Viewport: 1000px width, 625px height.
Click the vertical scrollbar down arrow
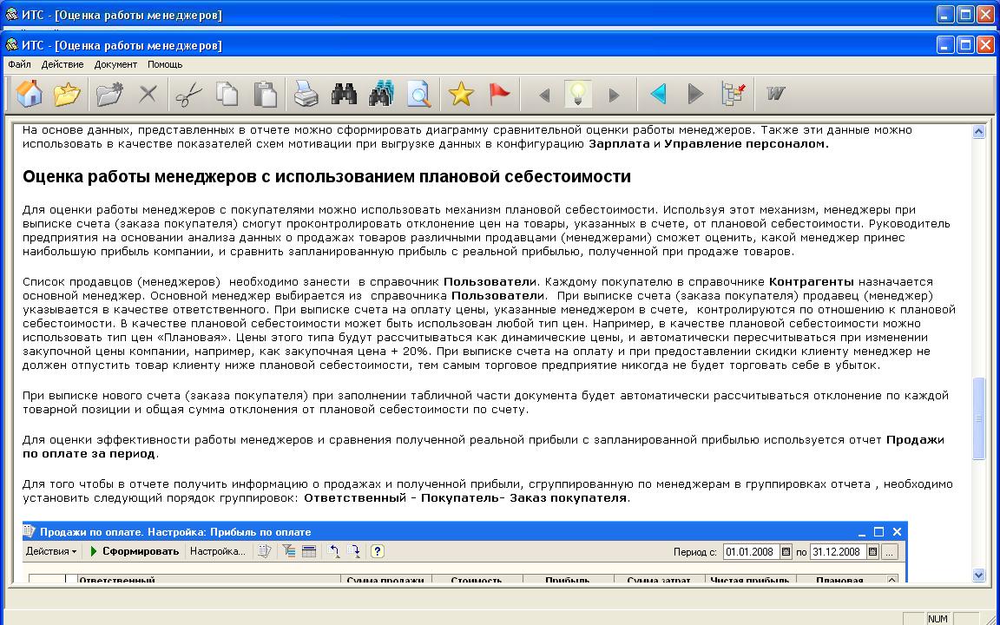tap(979, 575)
